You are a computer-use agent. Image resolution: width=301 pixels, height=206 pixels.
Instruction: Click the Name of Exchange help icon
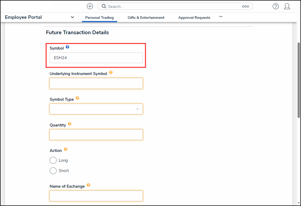88,185
